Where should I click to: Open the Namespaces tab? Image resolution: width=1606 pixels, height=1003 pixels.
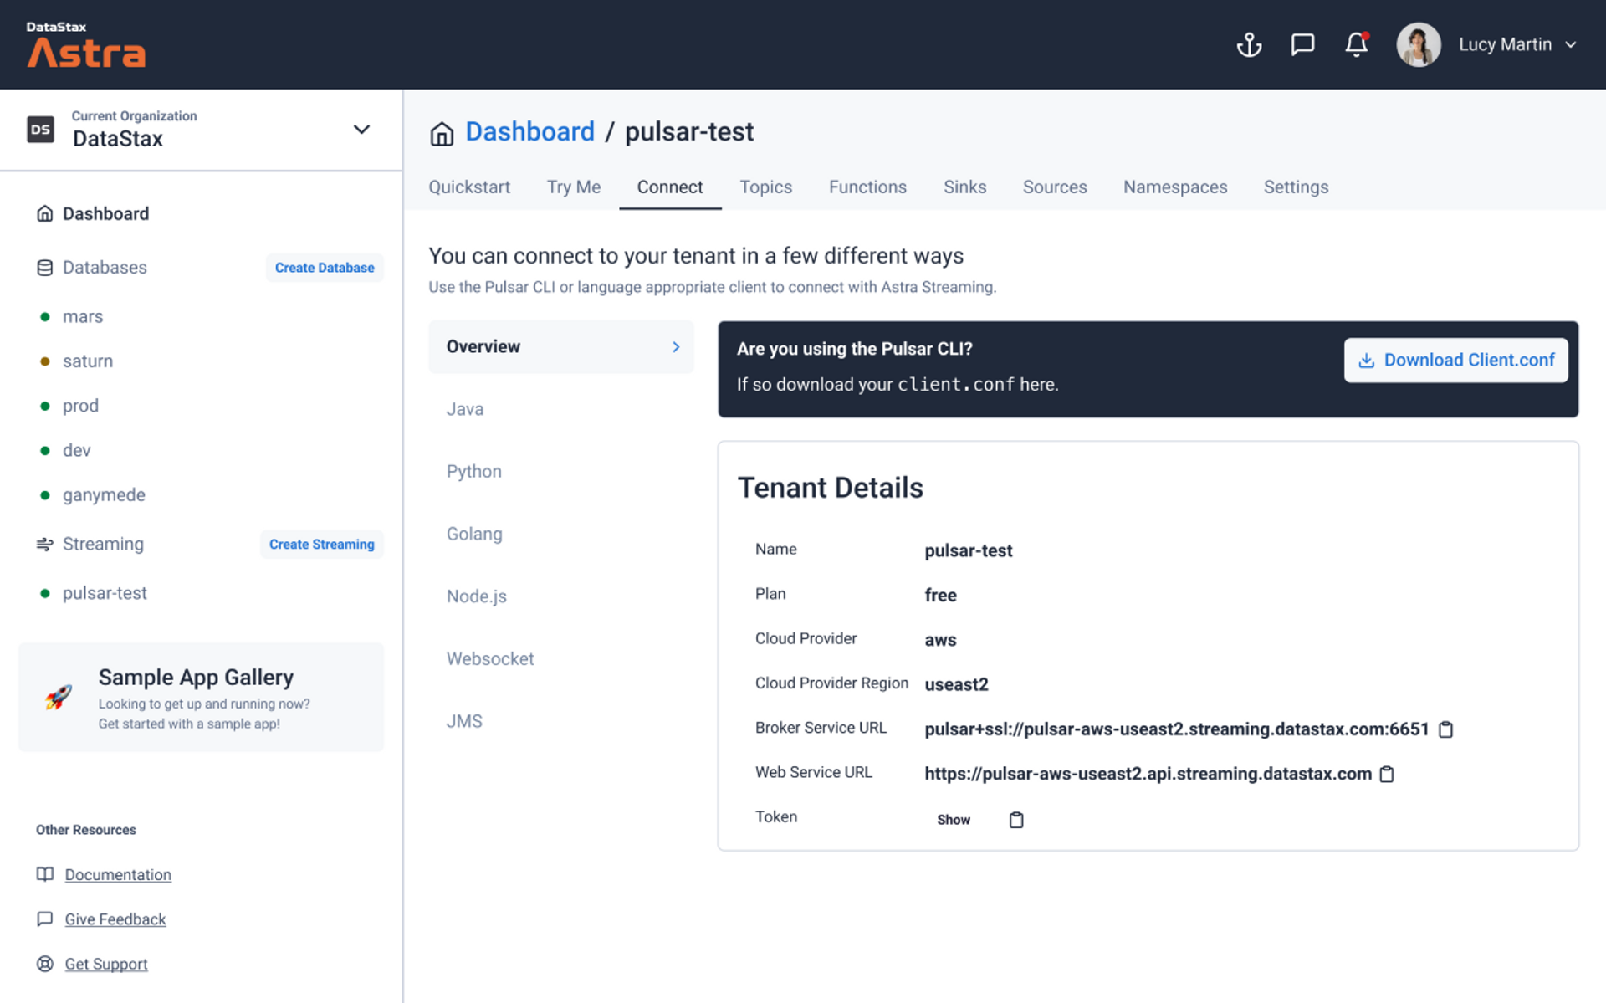(x=1174, y=187)
